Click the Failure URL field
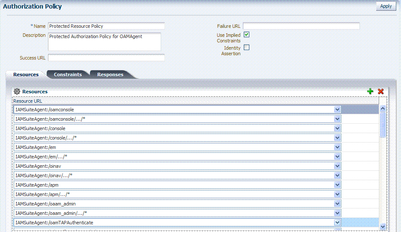This screenshot has width=401, height=232. coord(301,26)
